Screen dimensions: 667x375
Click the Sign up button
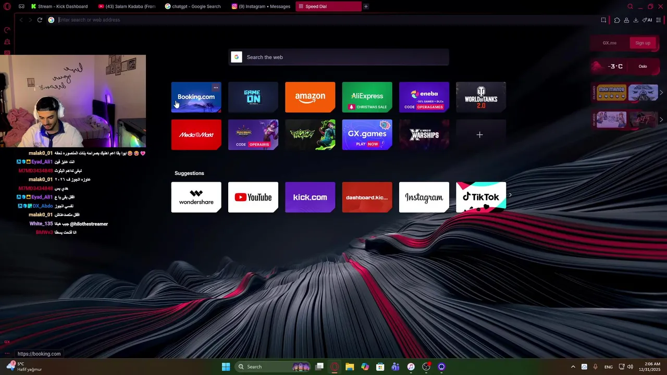tap(643, 43)
